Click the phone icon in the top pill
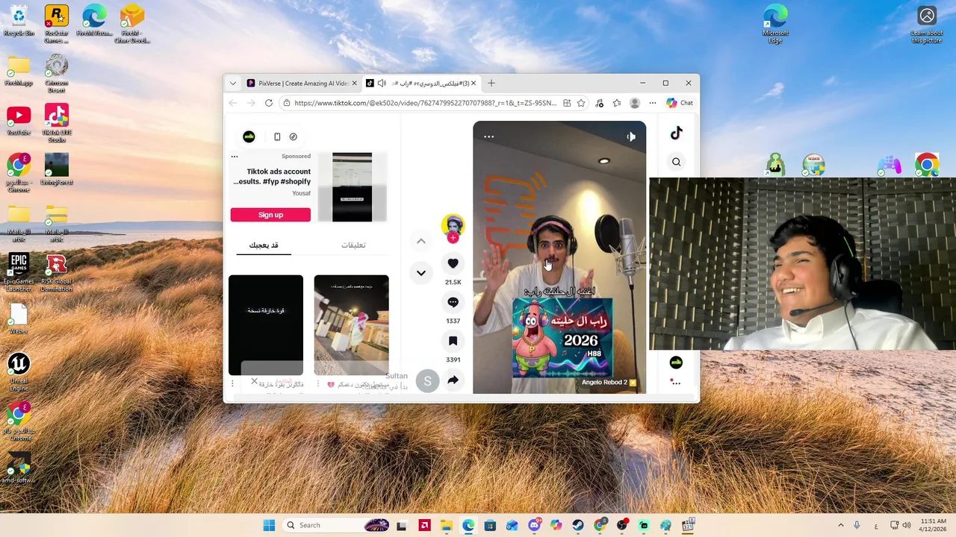This screenshot has width=956, height=537. pos(277,136)
